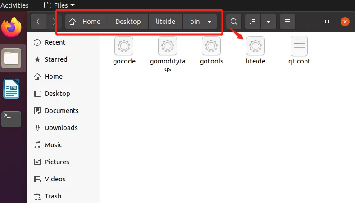Select the gomodifytags executable file
Screen dimensions: 355x203
coord(168,54)
